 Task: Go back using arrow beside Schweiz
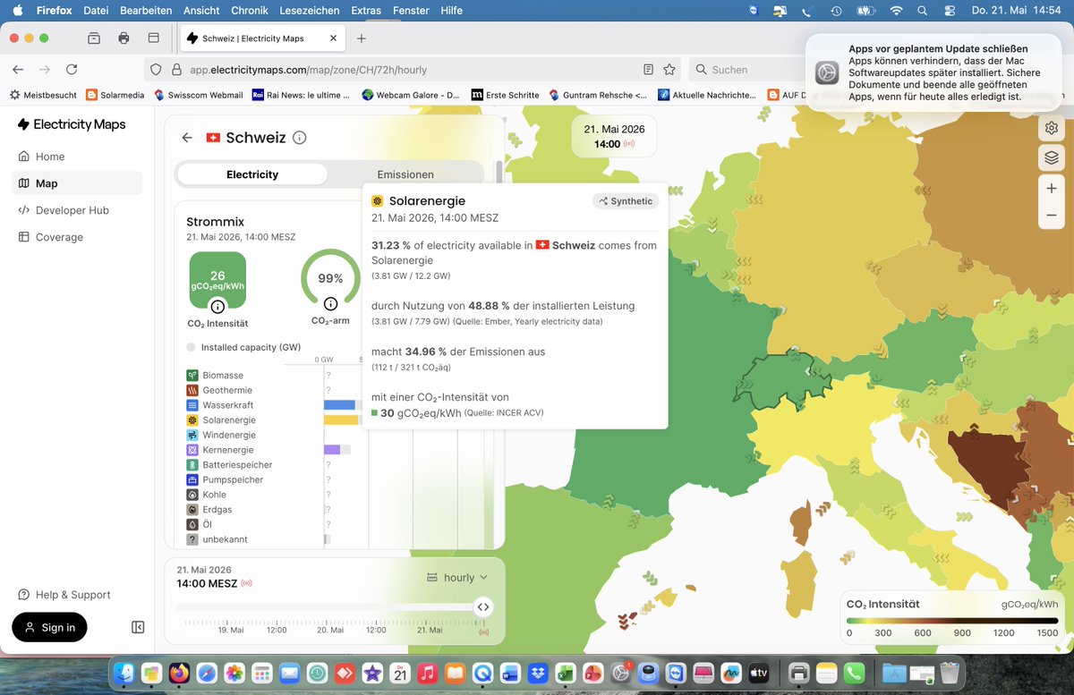point(187,138)
